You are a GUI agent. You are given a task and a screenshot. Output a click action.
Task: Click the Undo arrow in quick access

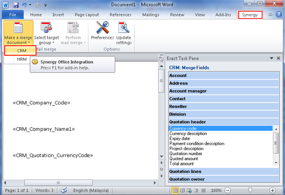click(25, 5)
